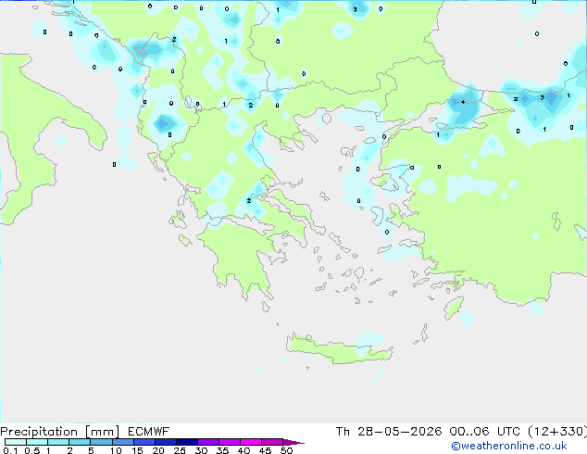
Task: Click the '10' legend scale label
Action: tap(116, 450)
